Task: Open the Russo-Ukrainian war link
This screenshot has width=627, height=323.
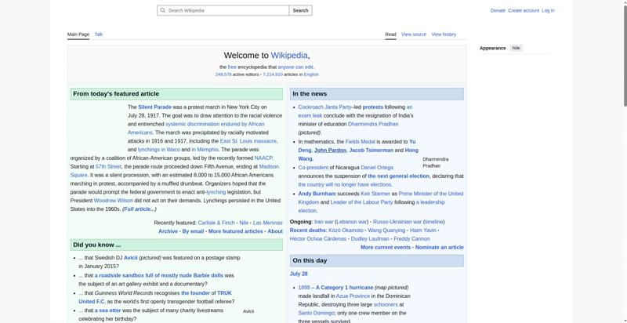Action: (x=397, y=221)
